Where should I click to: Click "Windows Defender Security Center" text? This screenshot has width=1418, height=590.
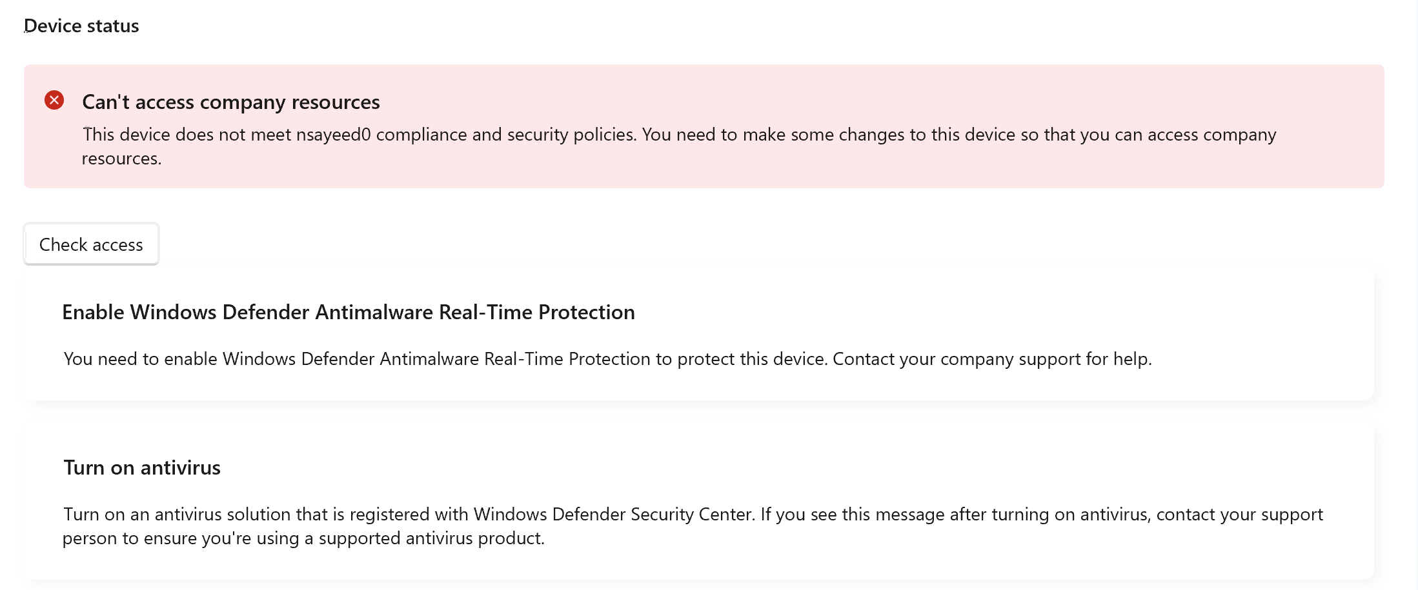613,514
